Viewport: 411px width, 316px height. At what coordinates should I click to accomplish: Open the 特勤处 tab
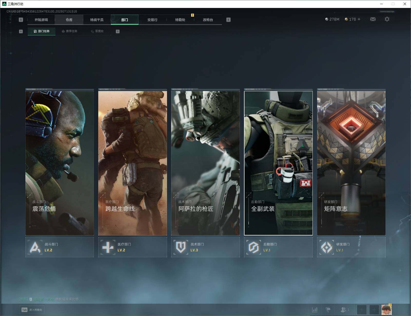(x=180, y=20)
